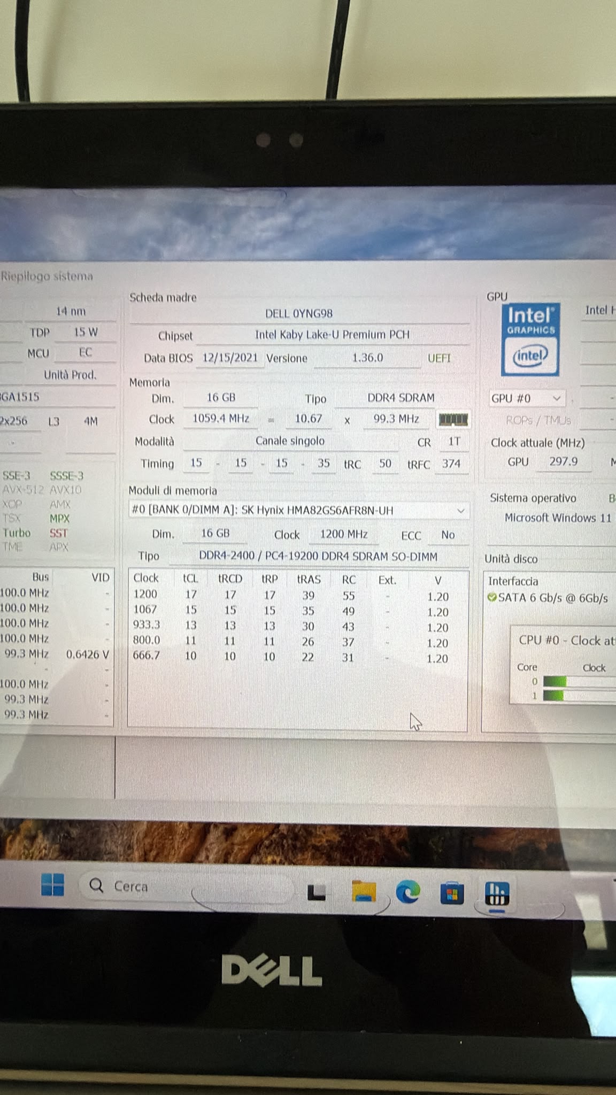Click tRFC value 374
616x1095 pixels.
coord(451,464)
